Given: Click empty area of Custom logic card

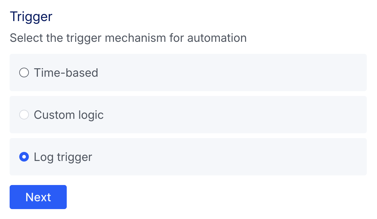Looking at the screenshot, I should 228,115.
